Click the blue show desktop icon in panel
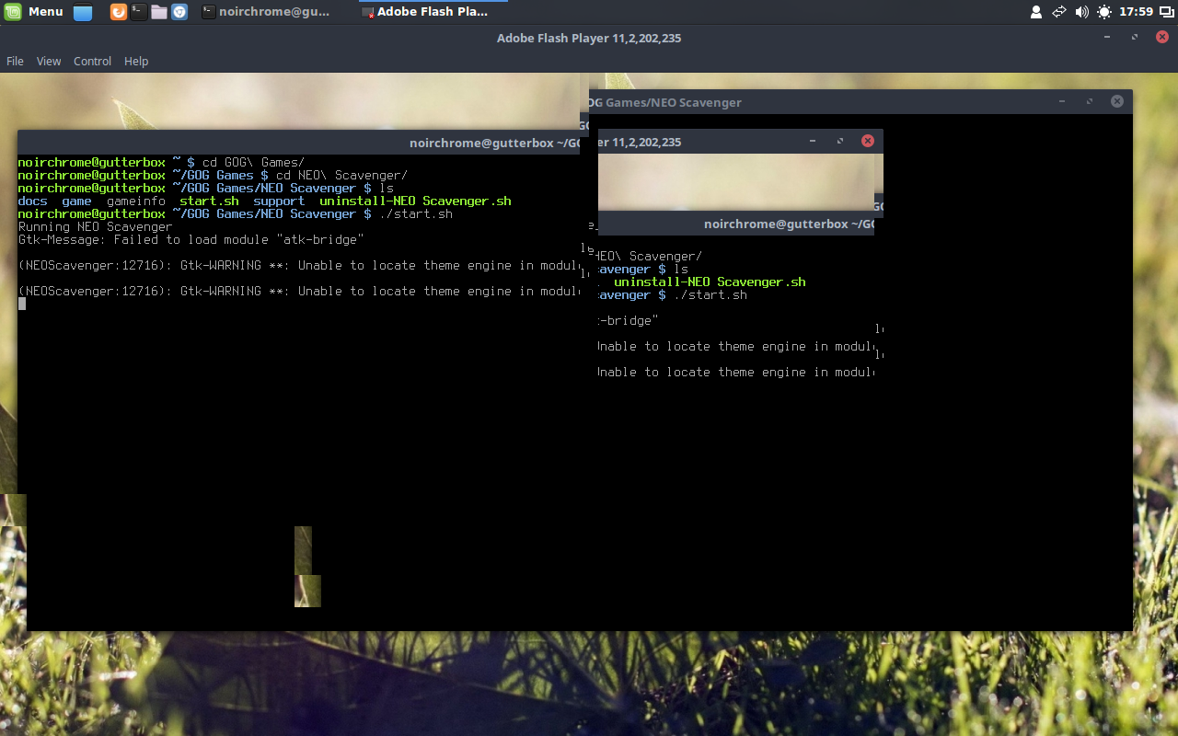The width and height of the screenshot is (1178, 736). [83, 12]
